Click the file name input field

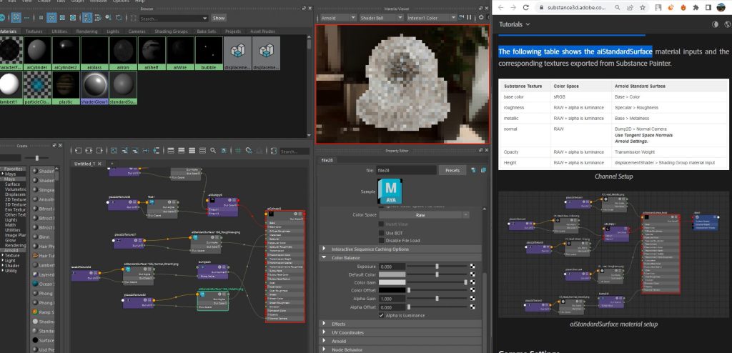[406, 171]
